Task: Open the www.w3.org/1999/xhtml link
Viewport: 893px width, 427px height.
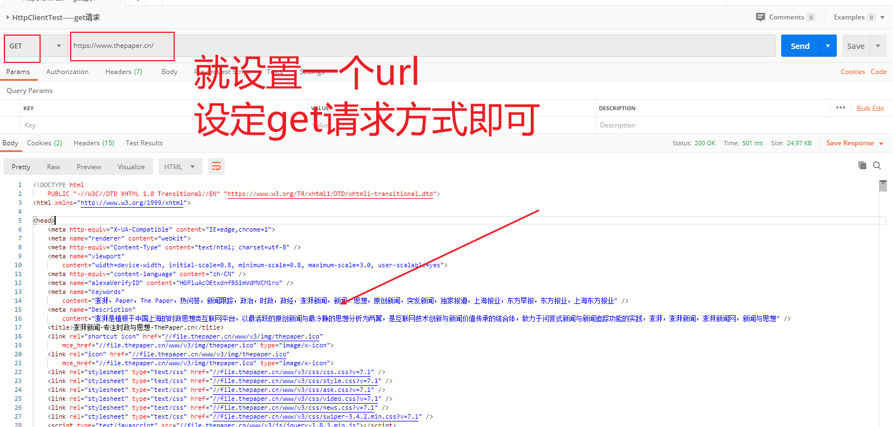Action: coord(132,203)
